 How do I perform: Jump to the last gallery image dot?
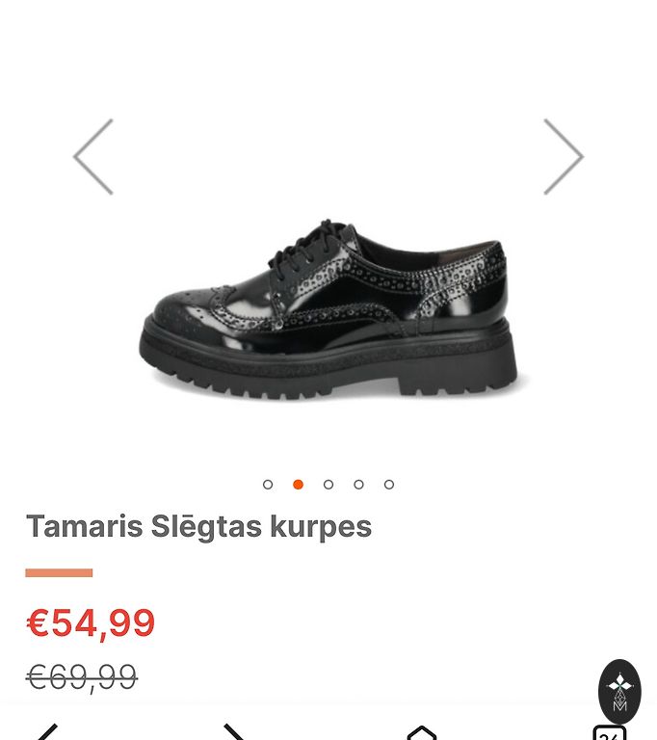[x=389, y=485]
